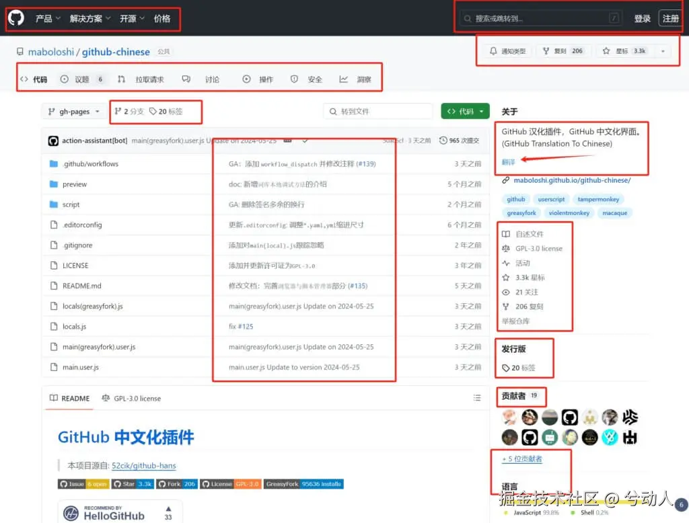Click the action-assistant[bot] avatar
Viewport: 689px width, 523px height.
point(54,140)
